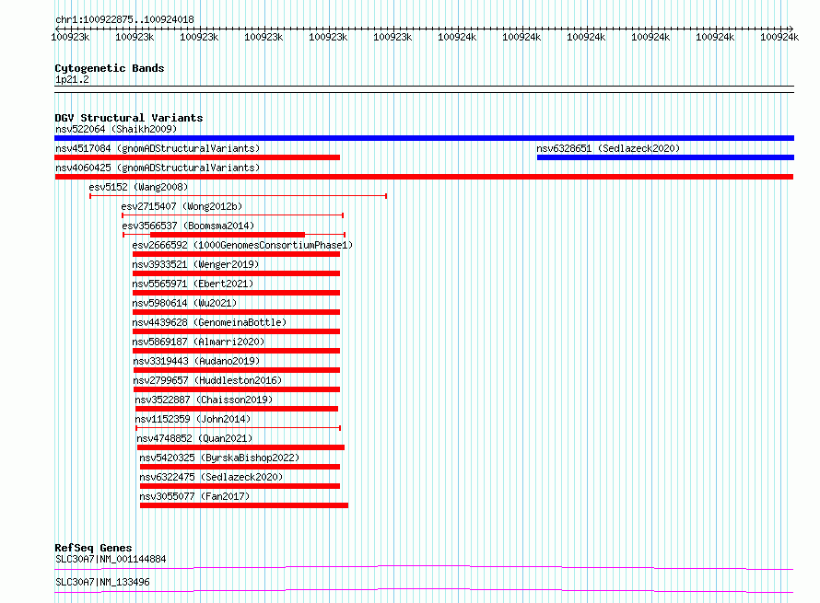Open the esv3566537 (Boomsma2014) label

tap(188, 226)
